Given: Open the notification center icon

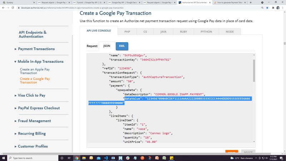Looking at the screenshot, I should pyautogui.click(x=281, y=158).
